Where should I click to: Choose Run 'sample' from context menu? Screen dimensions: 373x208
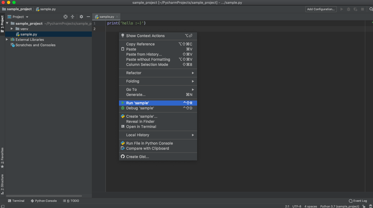click(x=158, y=103)
